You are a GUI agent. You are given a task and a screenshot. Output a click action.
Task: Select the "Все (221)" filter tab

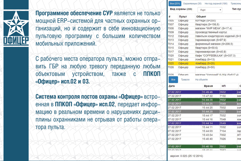175,3
